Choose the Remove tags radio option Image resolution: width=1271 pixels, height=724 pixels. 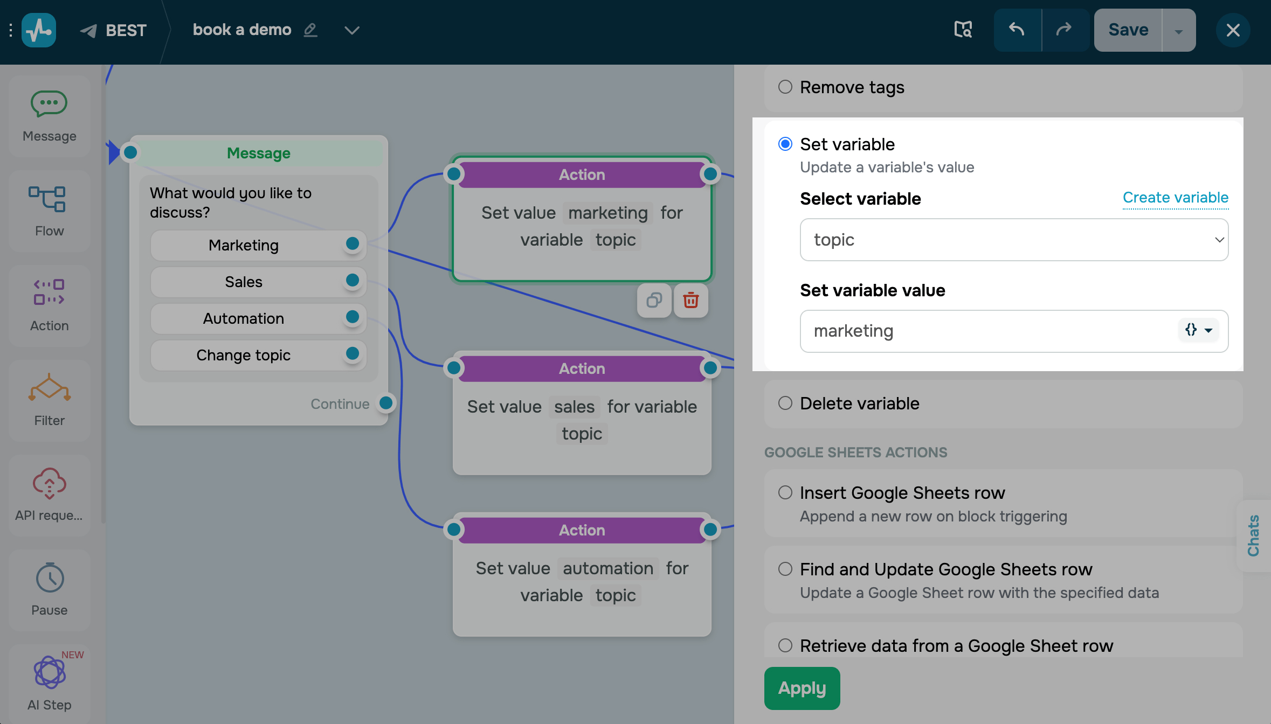785,87
